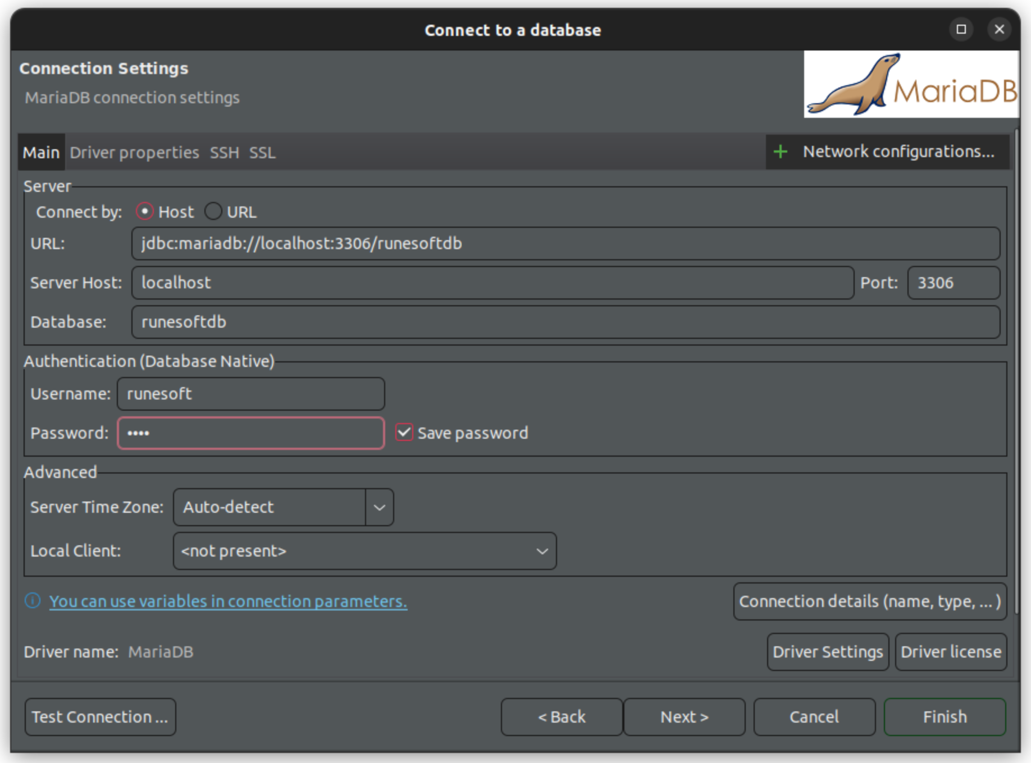The width and height of the screenshot is (1031, 763).
Task: Select the URL connect-by radio button
Action: point(213,212)
